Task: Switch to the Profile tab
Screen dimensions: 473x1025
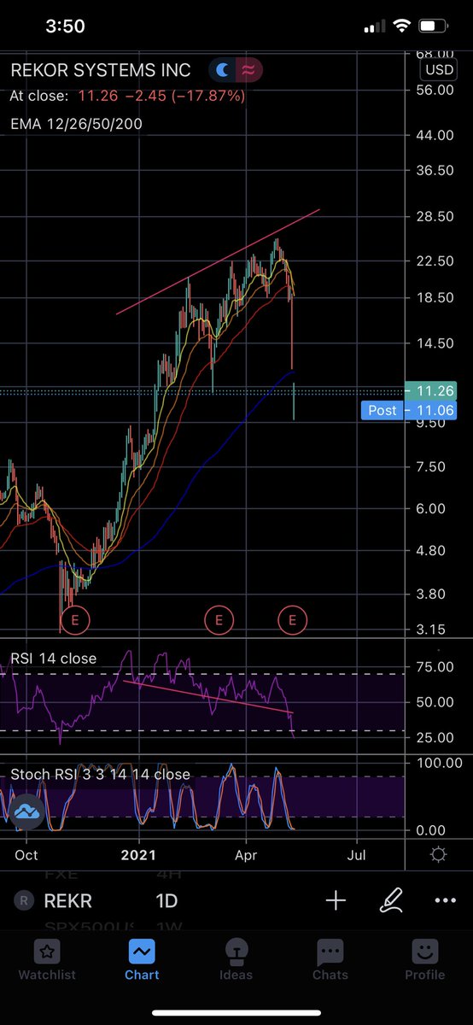Action: pos(424,960)
